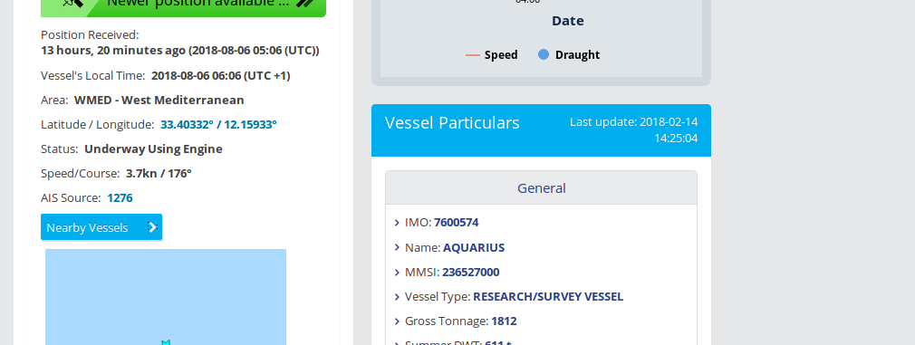The height and width of the screenshot is (345, 915).
Task: Open the latitude/longitude coordinates link
Action: coord(218,124)
